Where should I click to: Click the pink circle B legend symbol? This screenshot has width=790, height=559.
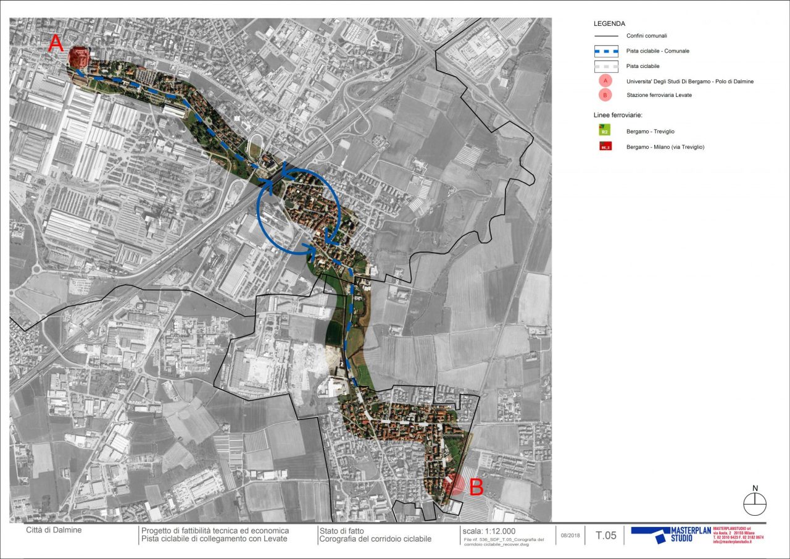[x=605, y=95]
